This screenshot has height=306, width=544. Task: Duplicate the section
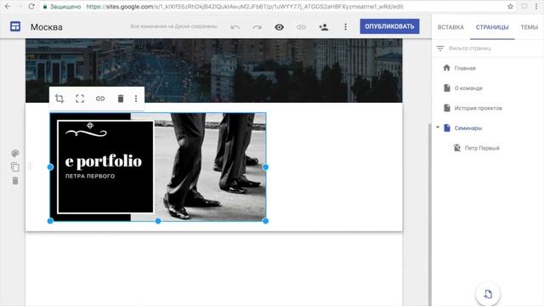pyautogui.click(x=15, y=167)
